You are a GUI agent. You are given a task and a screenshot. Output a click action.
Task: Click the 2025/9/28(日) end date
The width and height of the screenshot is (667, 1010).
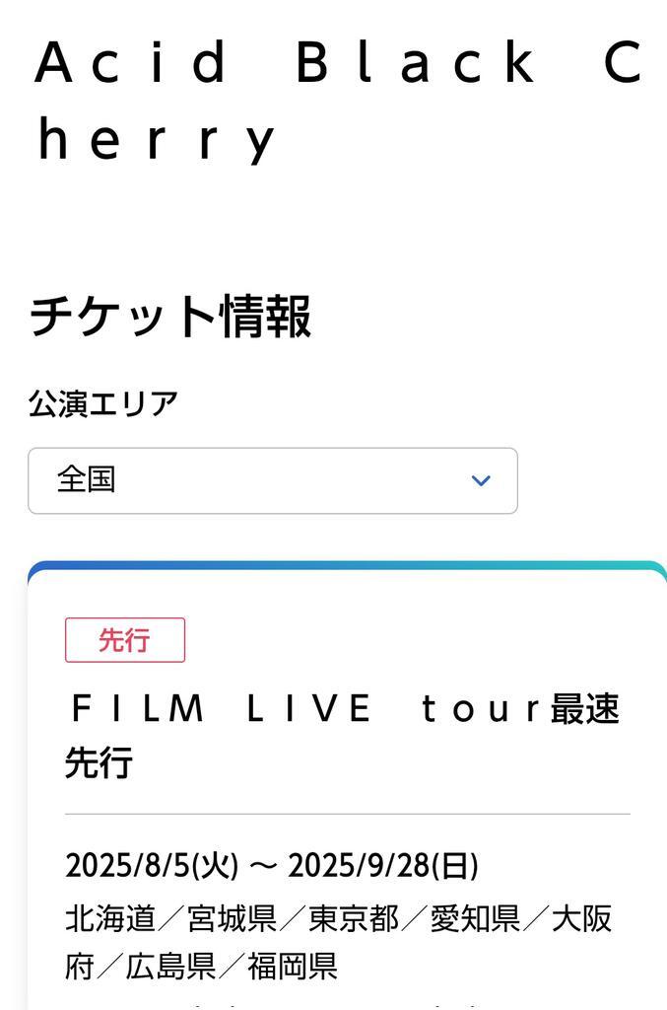(382, 865)
